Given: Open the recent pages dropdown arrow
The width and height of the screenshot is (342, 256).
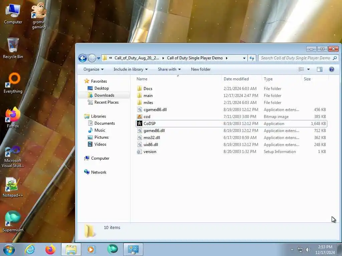Looking at the screenshot, I should click(x=99, y=58).
